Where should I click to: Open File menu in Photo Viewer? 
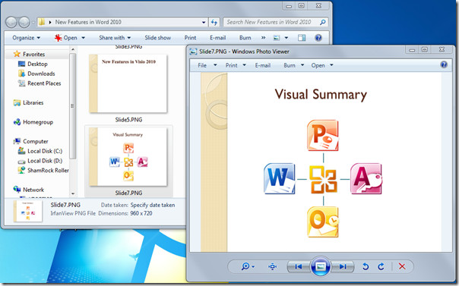click(x=207, y=65)
